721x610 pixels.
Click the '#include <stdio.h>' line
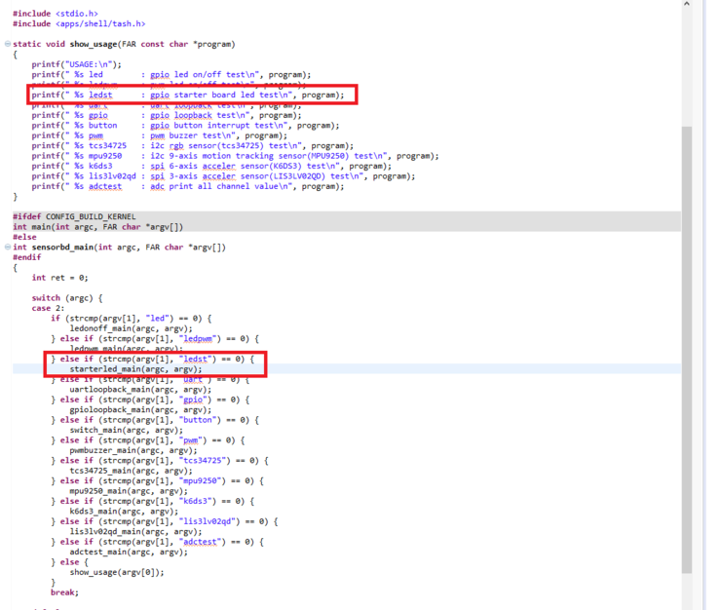click(x=56, y=14)
